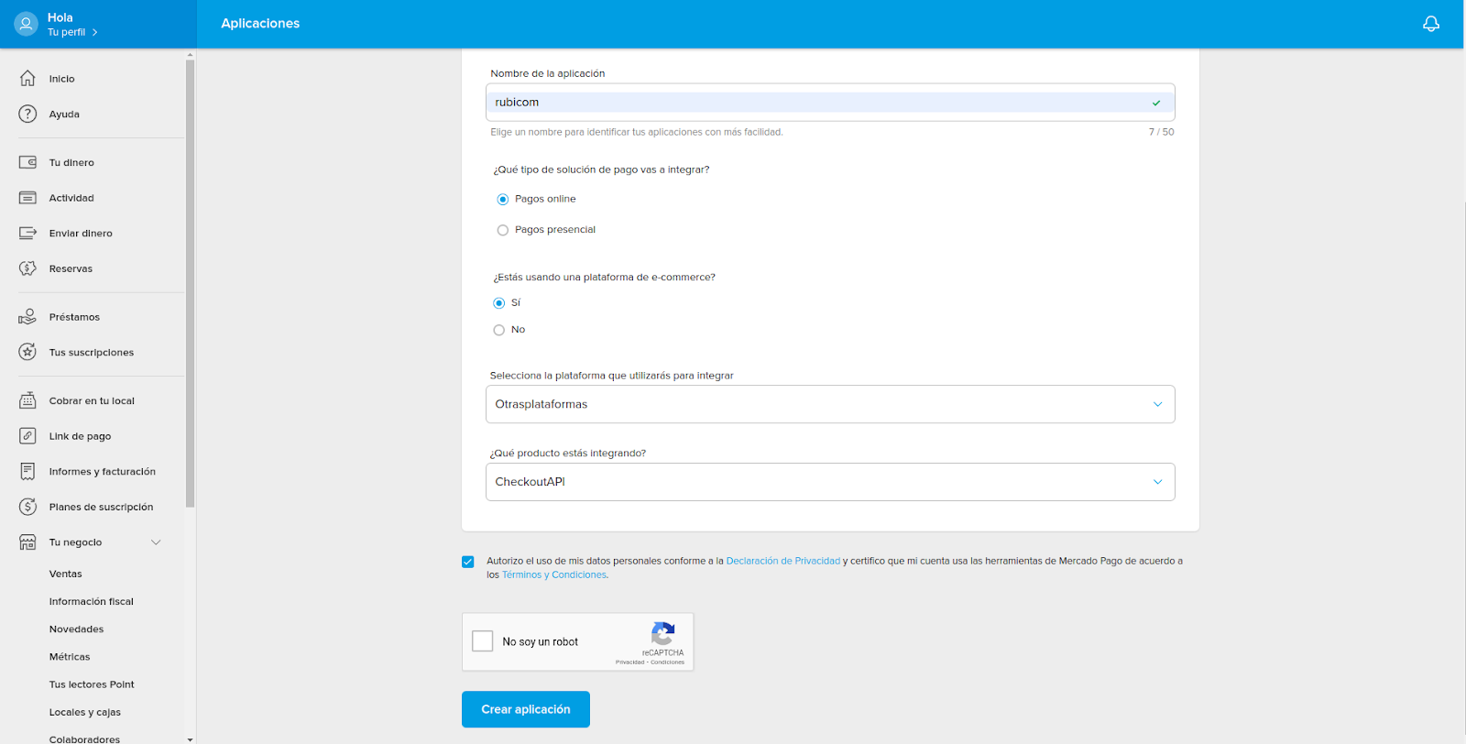Open Tu dinero wallet icon

28,162
